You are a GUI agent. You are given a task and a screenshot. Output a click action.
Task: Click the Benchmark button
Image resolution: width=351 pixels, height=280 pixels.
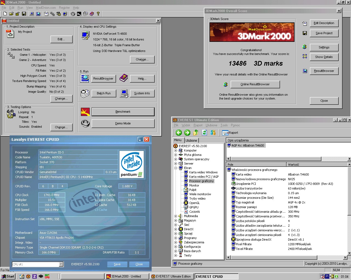click(x=123, y=112)
